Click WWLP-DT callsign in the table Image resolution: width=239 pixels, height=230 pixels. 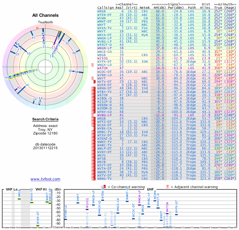pyautogui.click(x=104, y=149)
